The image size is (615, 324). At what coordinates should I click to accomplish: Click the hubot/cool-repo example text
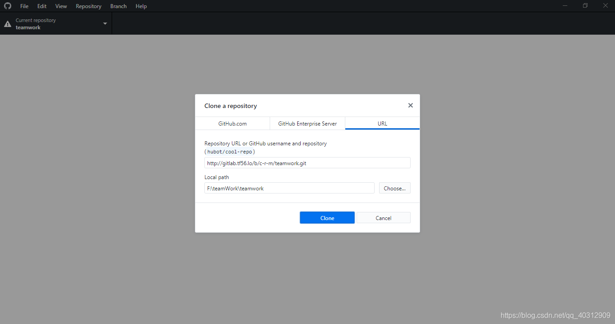coord(230,152)
